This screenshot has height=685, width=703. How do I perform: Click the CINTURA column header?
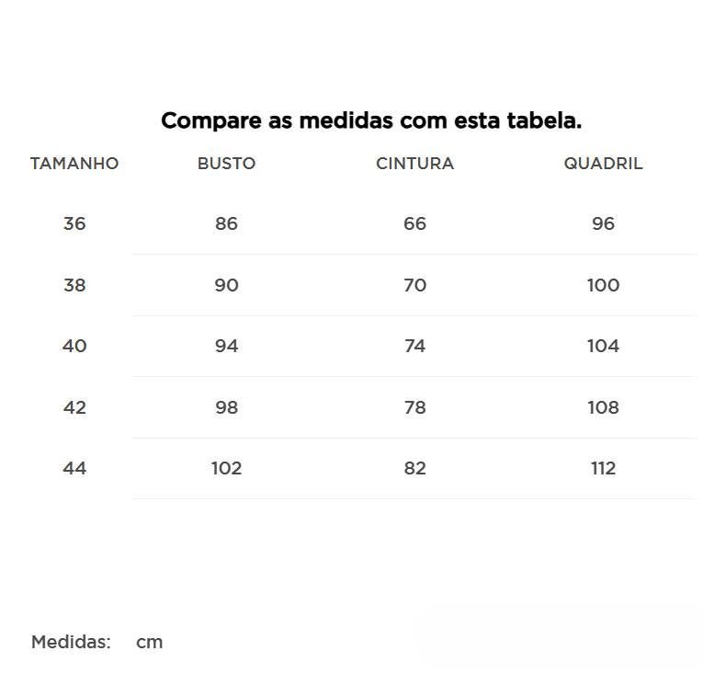pyautogui.click(x=414, y=164)
